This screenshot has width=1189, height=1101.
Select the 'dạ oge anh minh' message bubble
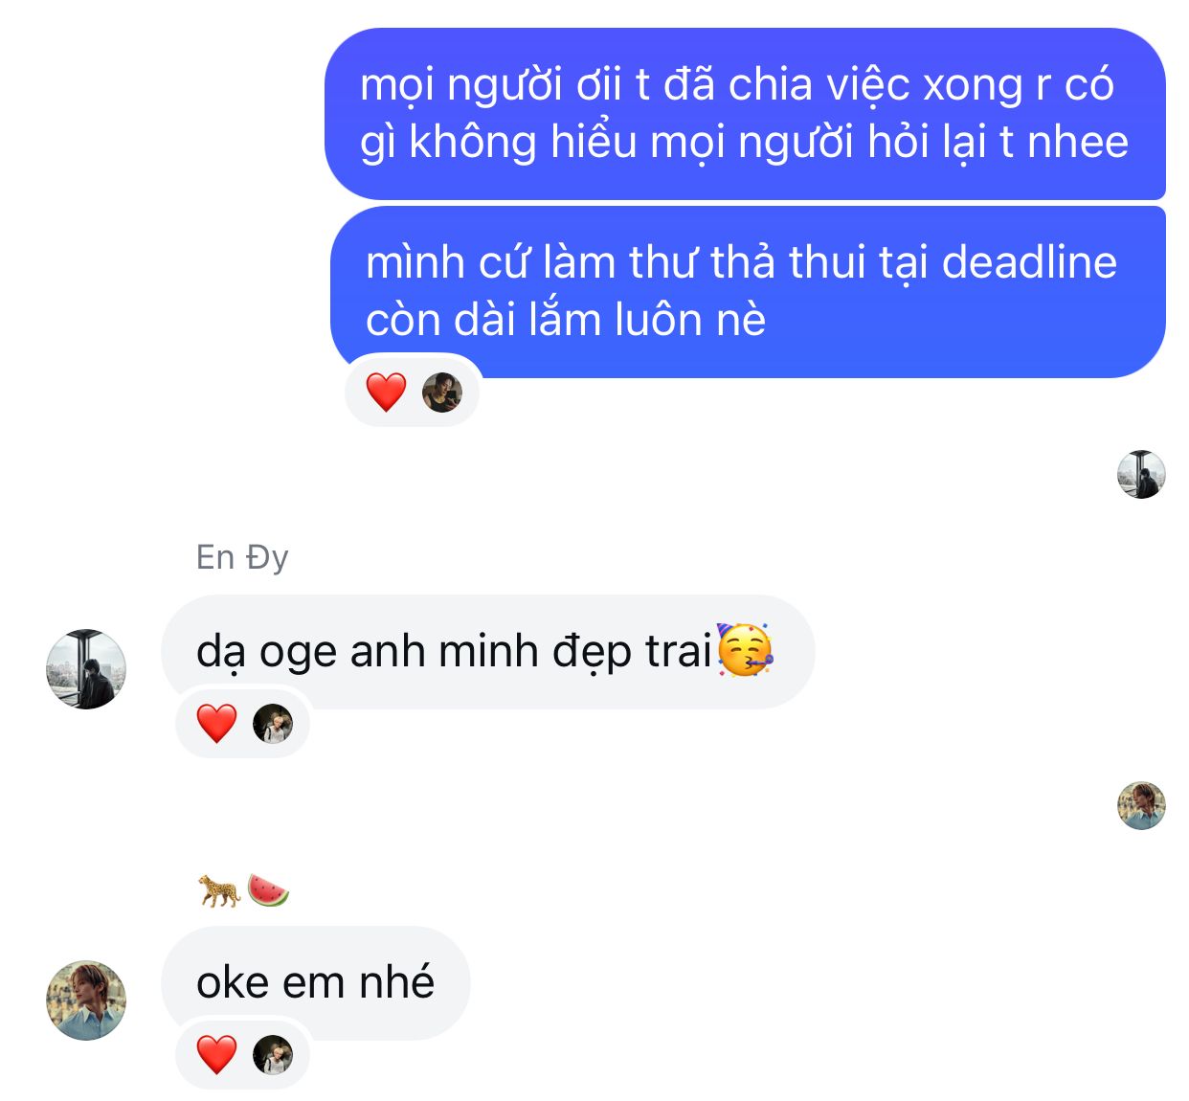488,652
